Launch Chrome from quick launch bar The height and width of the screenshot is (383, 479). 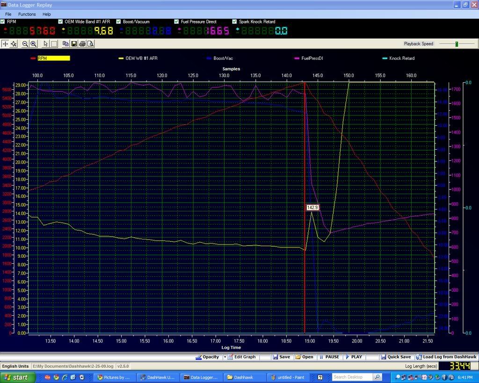coord(56,377)
